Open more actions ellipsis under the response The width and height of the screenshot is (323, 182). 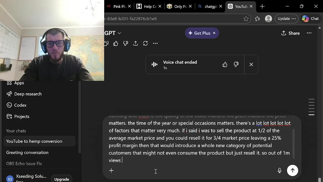(x=155, y=43)
